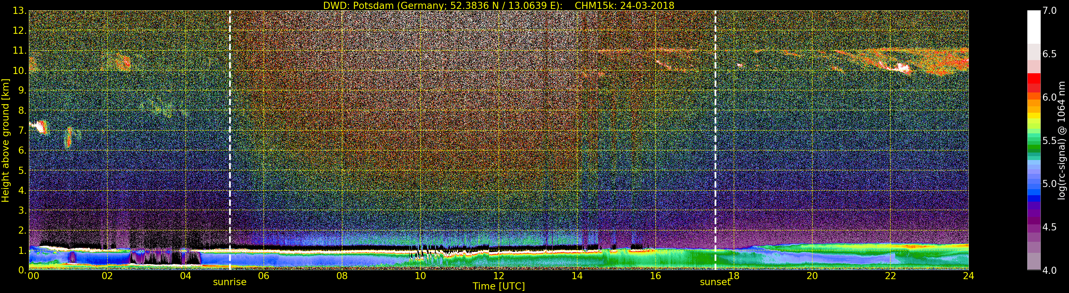Click height axis tick '2.'

22,230
